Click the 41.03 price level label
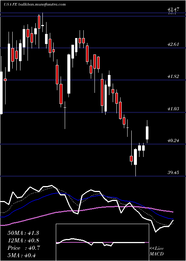Image resolution: width=186 pixels, height=261 pixels. (x=173, y=109)
